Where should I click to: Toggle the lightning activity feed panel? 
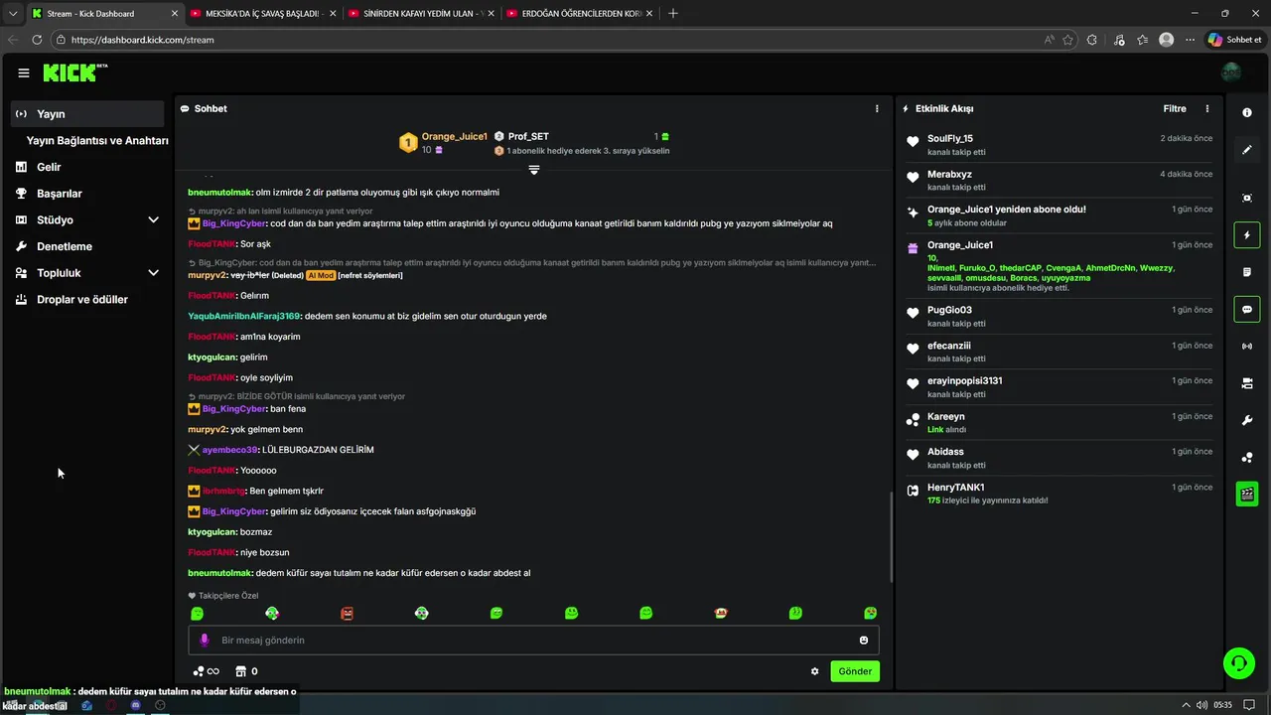coord(1247,235)
